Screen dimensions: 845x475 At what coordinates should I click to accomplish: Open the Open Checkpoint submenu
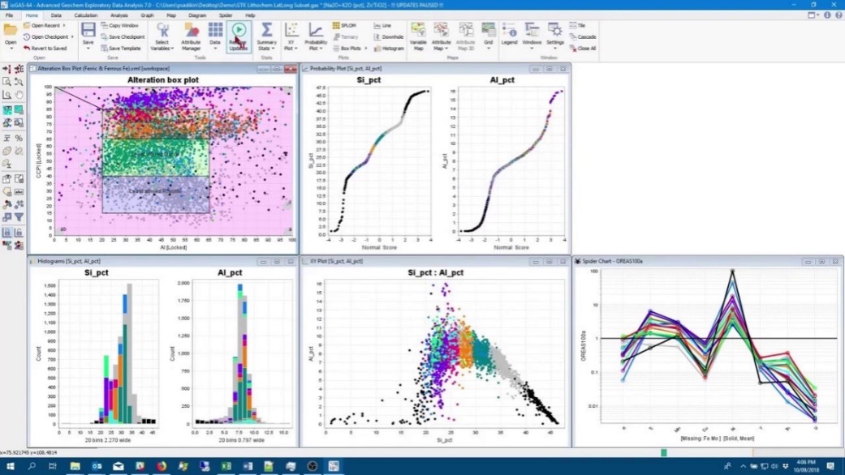[x=49, y=36]
